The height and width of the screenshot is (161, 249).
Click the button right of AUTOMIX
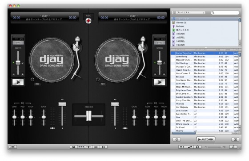pos(235,139)
